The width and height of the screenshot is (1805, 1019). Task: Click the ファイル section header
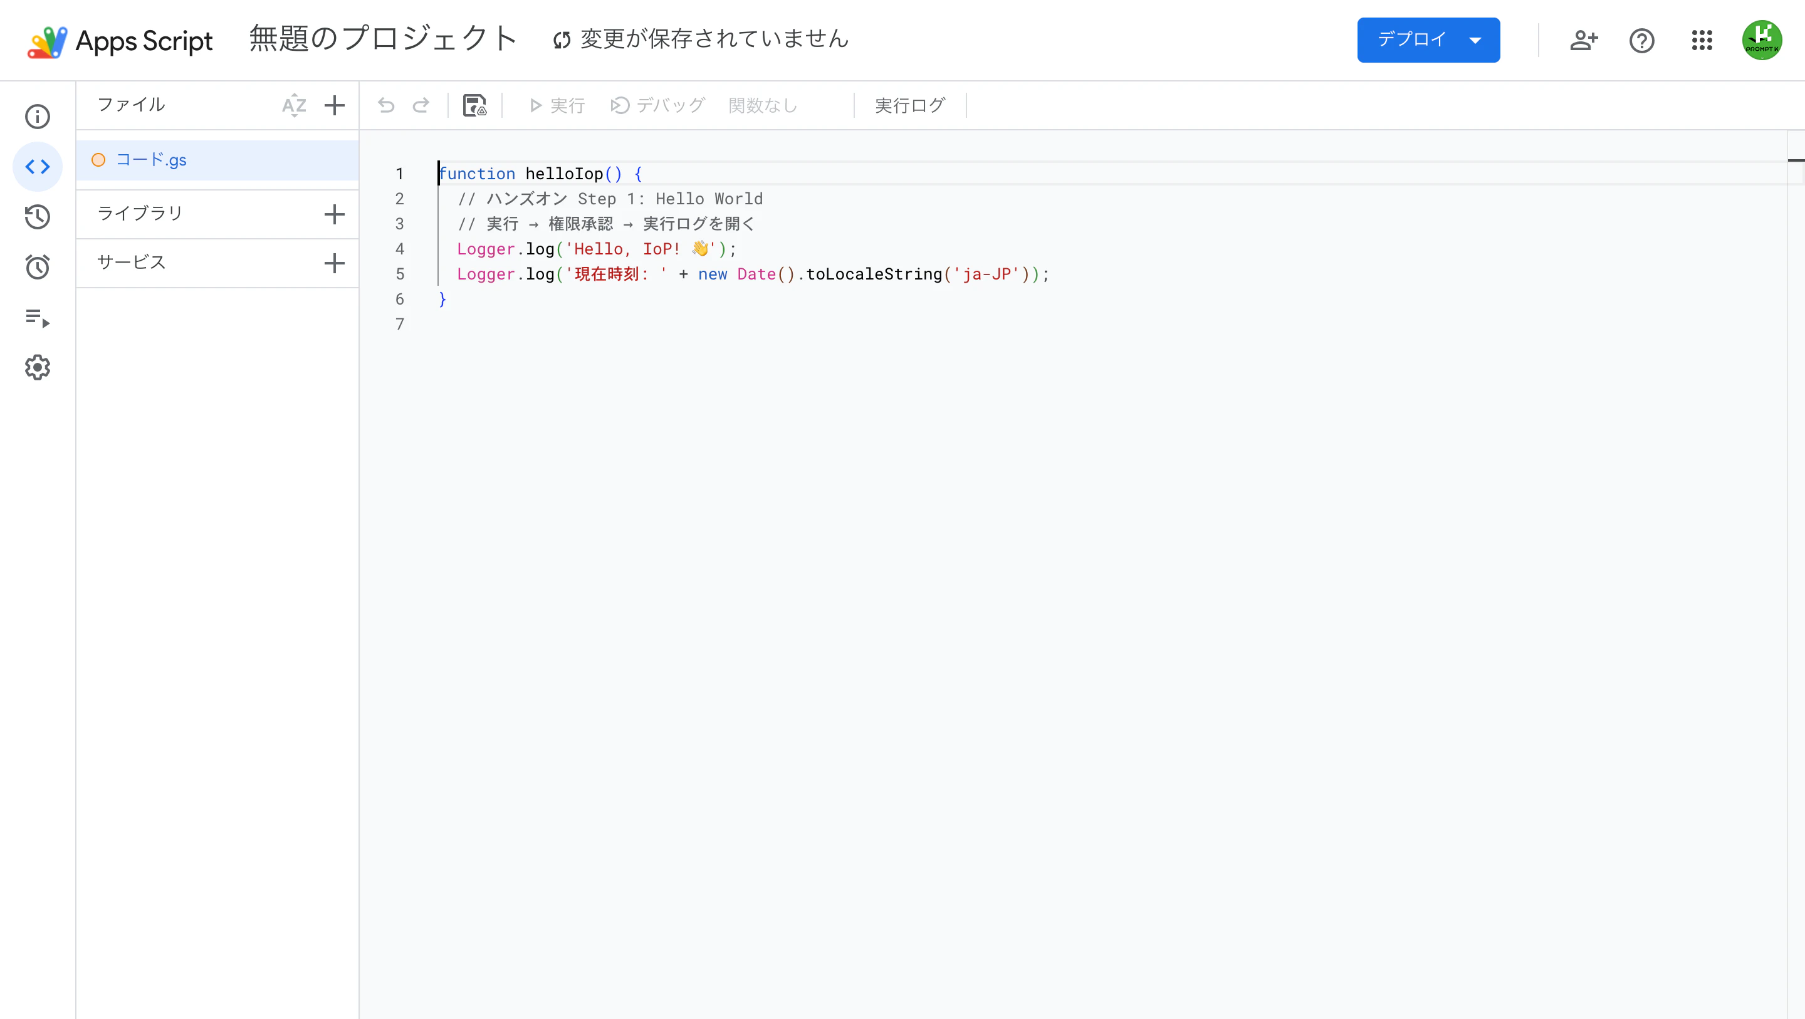click(x=131, y=105)
